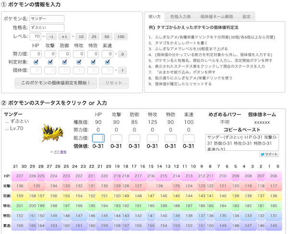288x234 pixels.
Task: Toggle the 防御 判定対象 checkbox
Action: (x=64, y=62)
